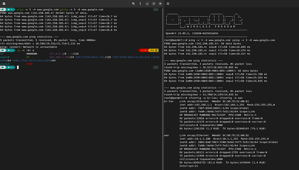
Task: Click 'inet addr:10.1.1.100' line under wan
Action: (x=224, y=139)
